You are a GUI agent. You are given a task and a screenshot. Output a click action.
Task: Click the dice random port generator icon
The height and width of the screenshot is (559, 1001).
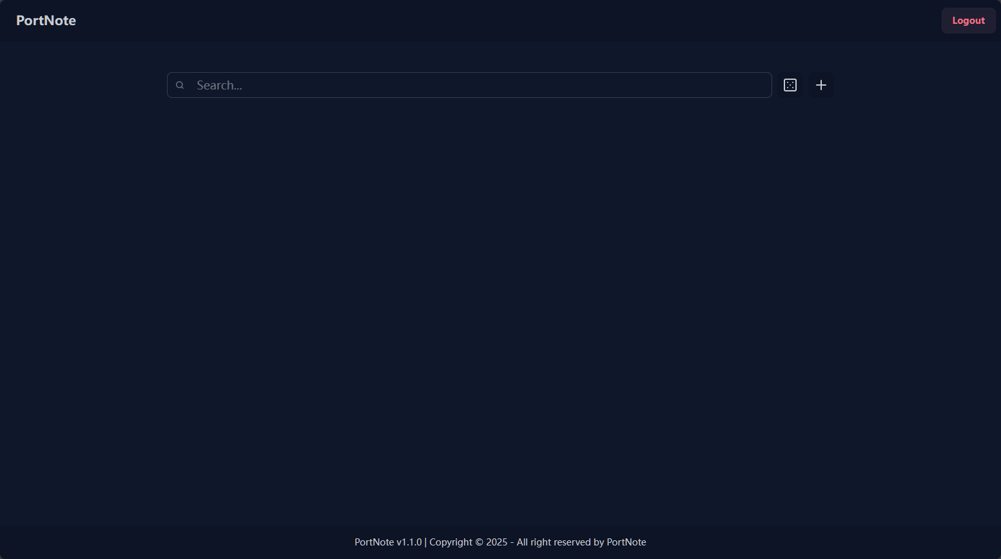point(790,85)
